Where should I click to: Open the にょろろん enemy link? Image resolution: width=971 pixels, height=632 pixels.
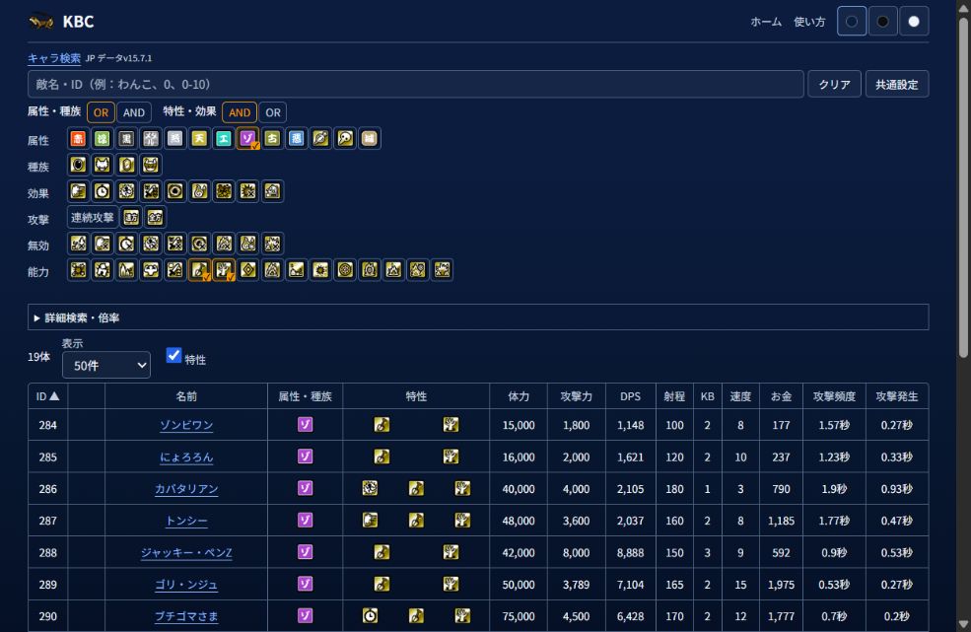(185, 457)
